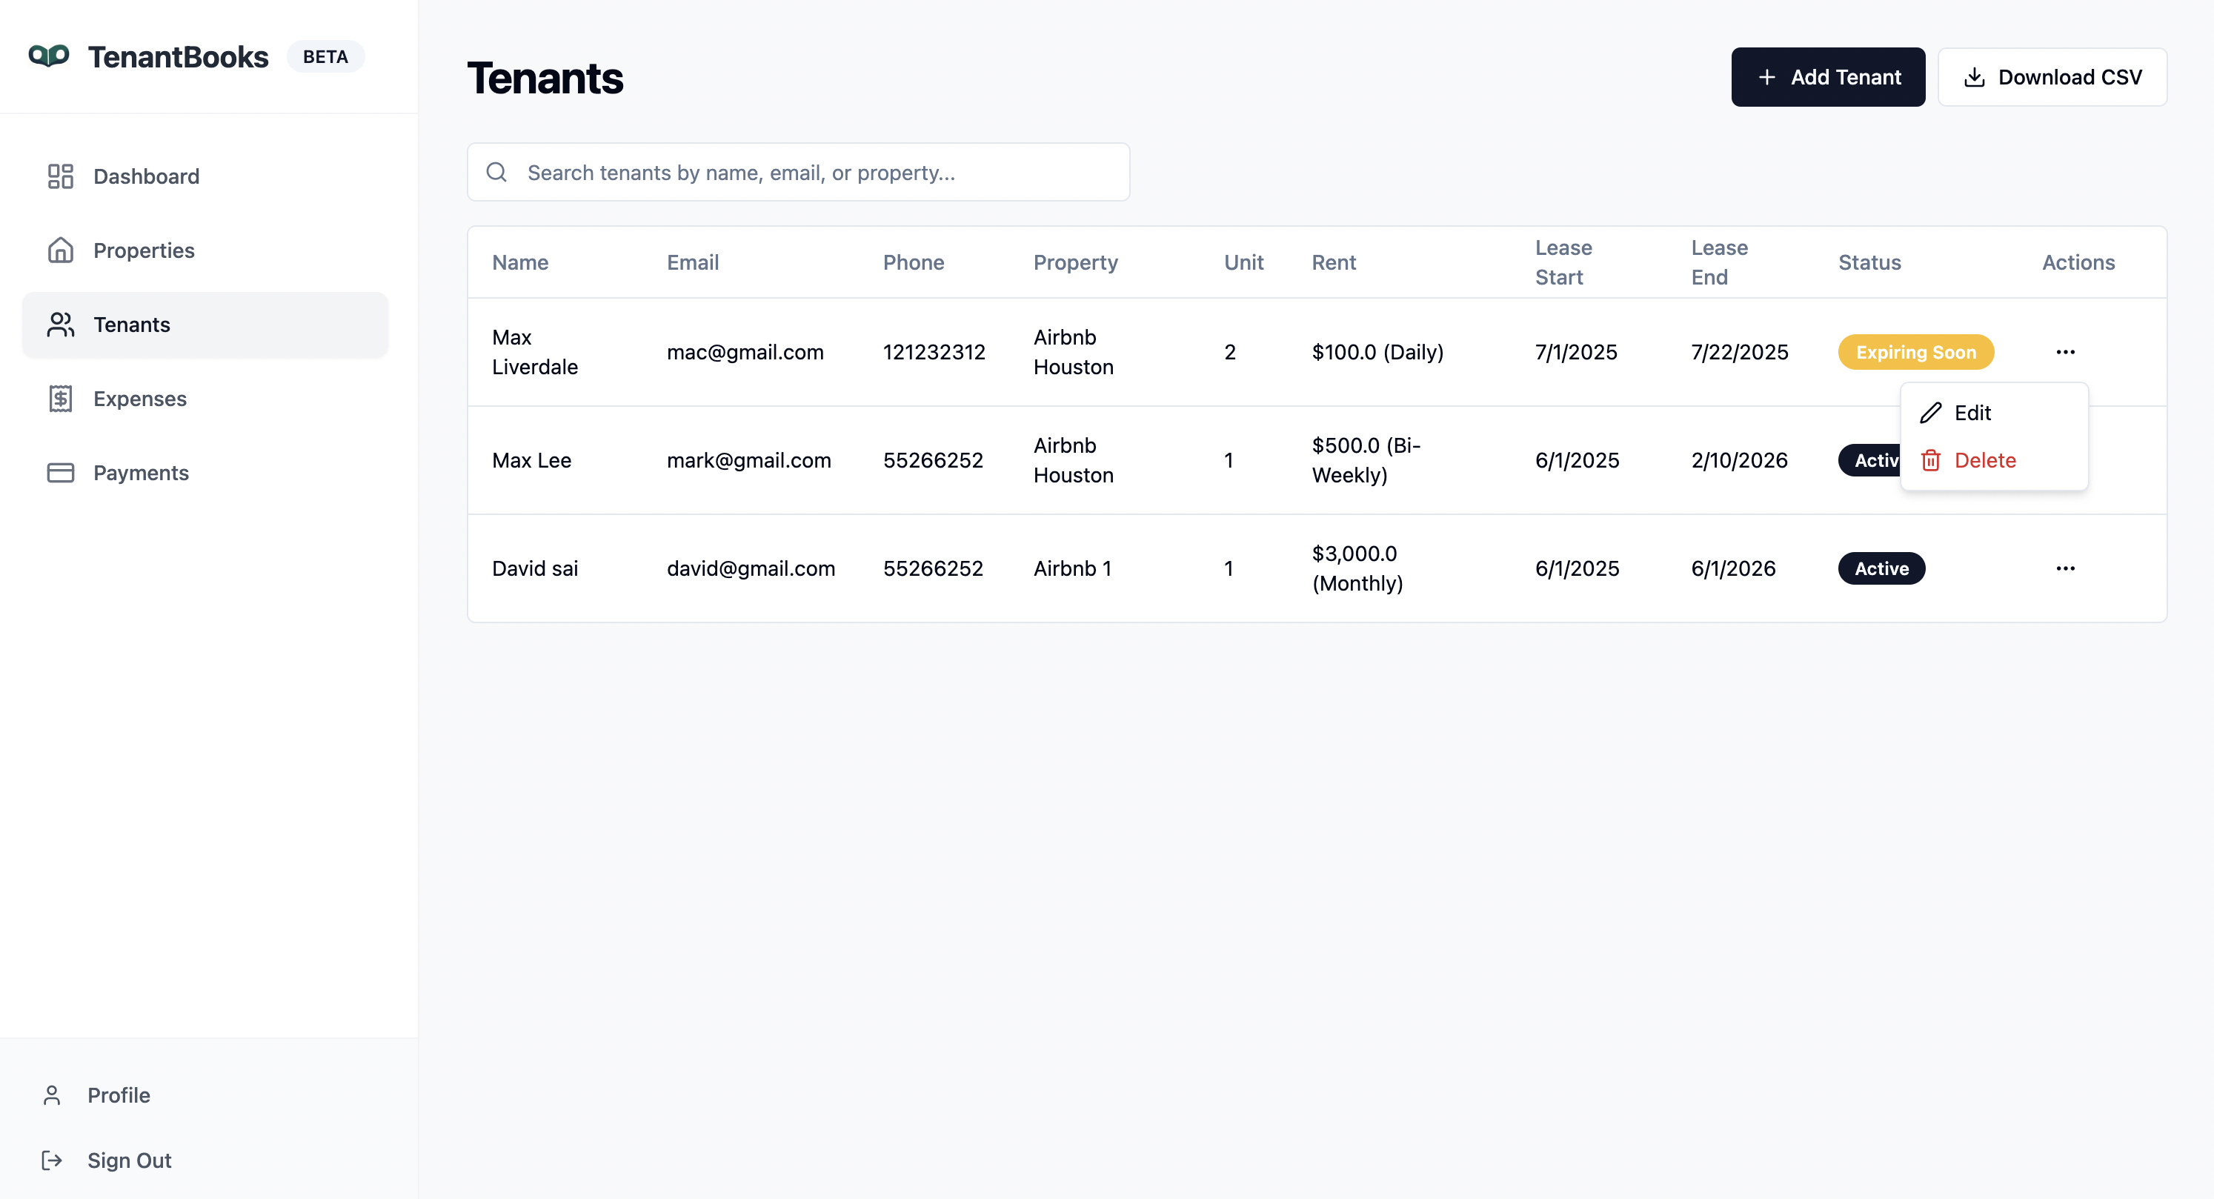
Task: Click rent $100.0 (Daily)
Action: pos(1377,351)
